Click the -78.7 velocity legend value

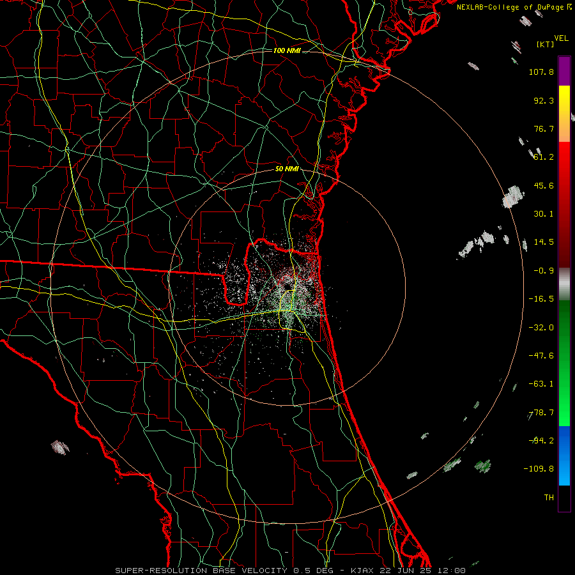541,413
